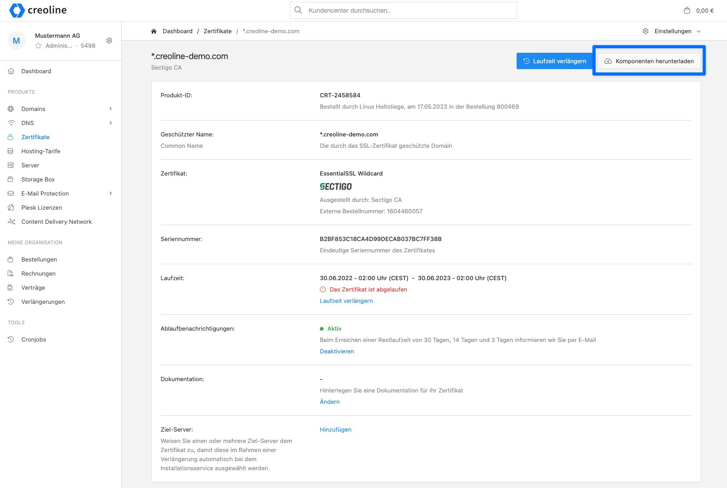Click the Plesk Lizenzen icon

point(11,207)
